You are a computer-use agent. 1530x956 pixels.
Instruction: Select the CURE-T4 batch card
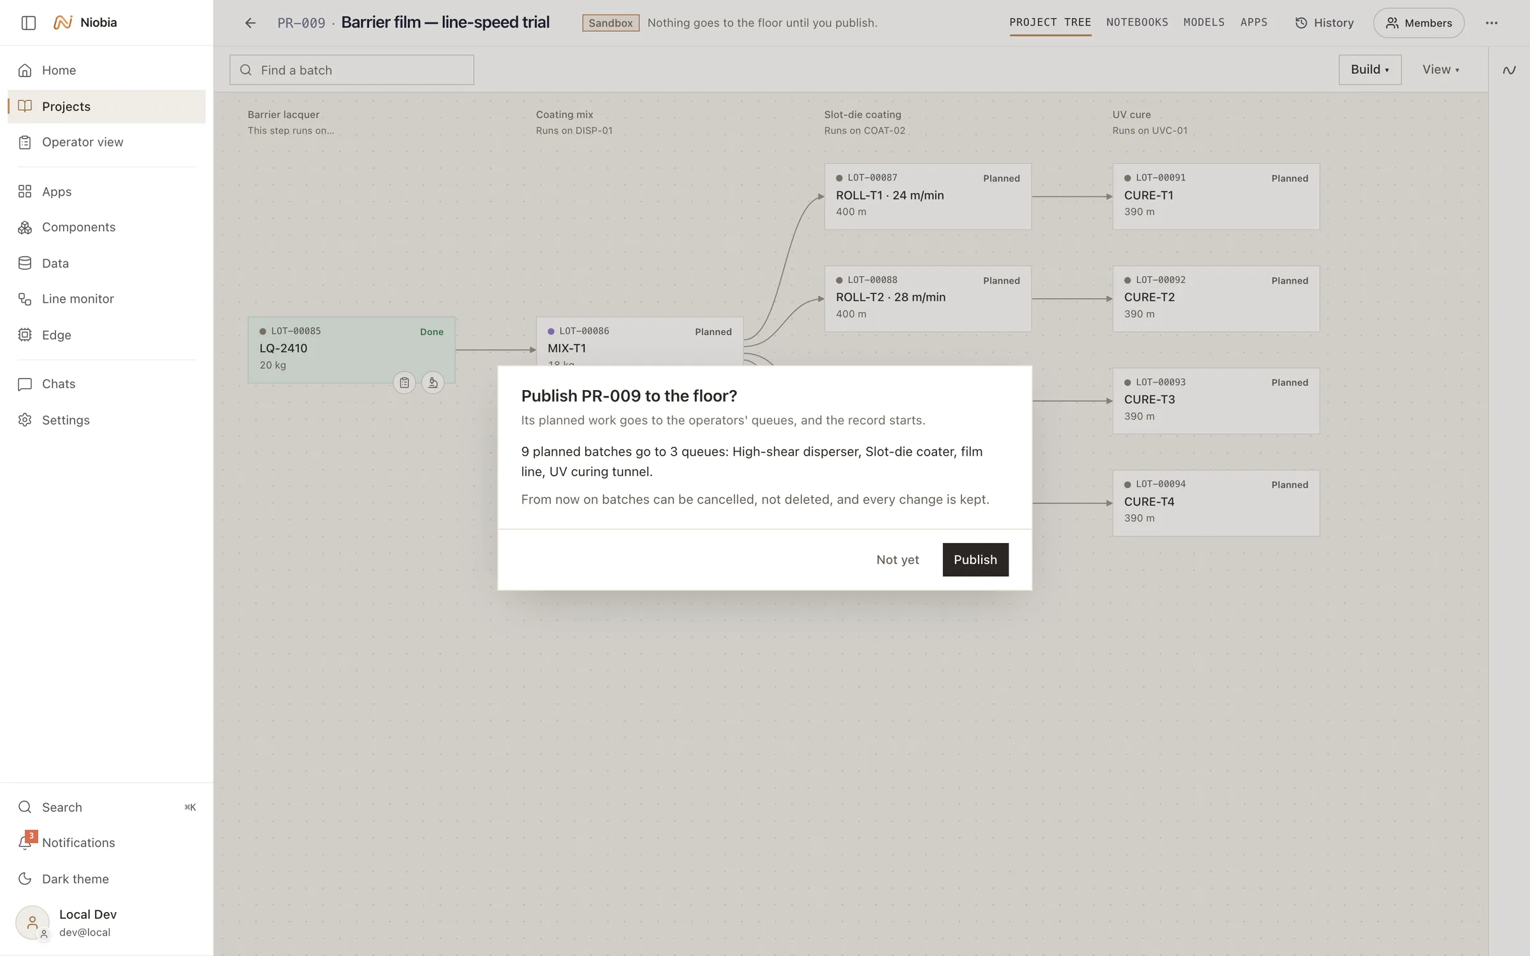[x=1216, y=503]
